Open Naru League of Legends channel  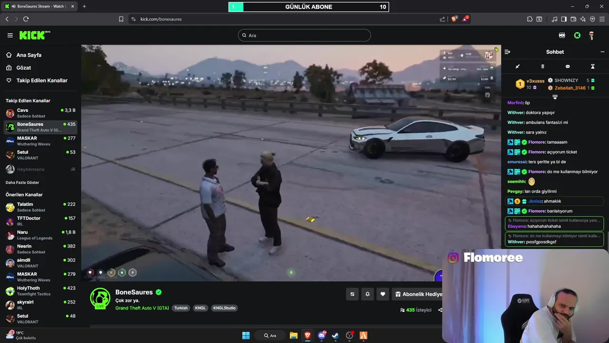[40, 235]
